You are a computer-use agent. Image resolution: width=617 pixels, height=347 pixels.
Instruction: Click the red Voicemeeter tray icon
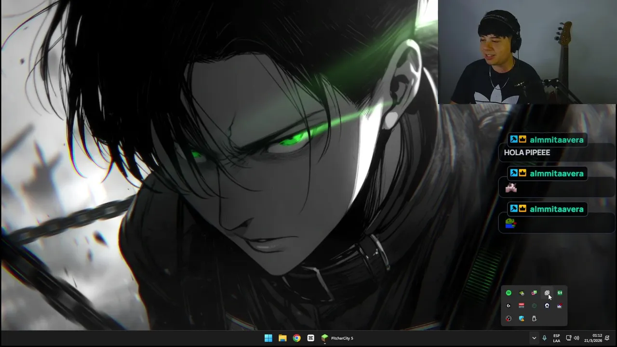coord(522,306)
